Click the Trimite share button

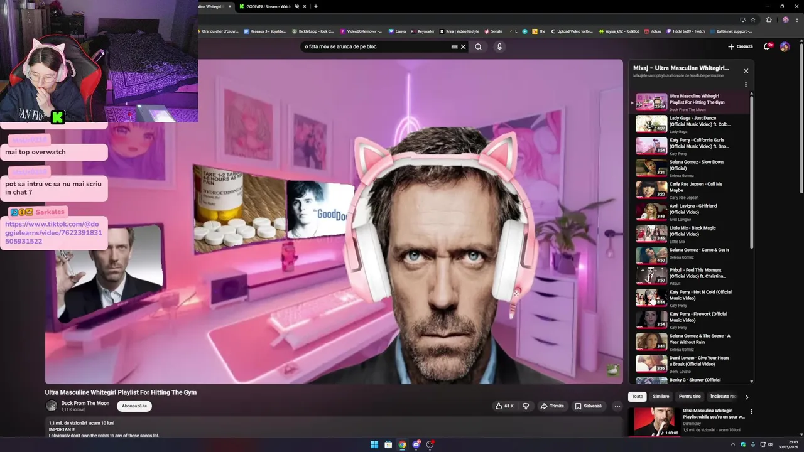click(552, 406)
